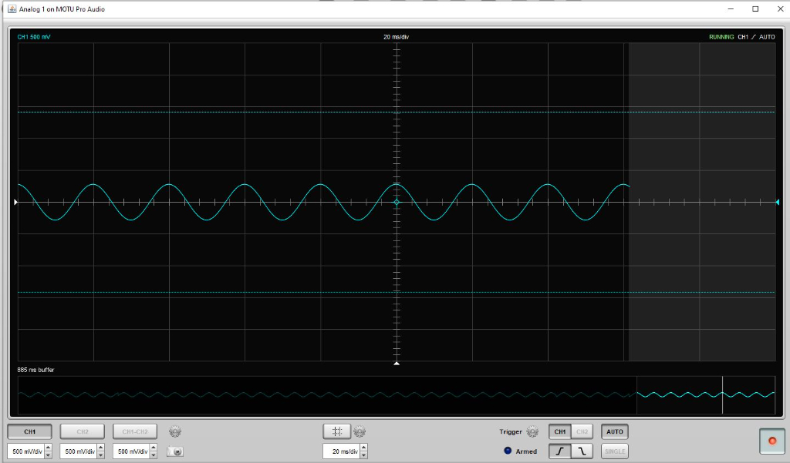
Task: Take a snapshot with the camera icon
Action: (175, 451)
